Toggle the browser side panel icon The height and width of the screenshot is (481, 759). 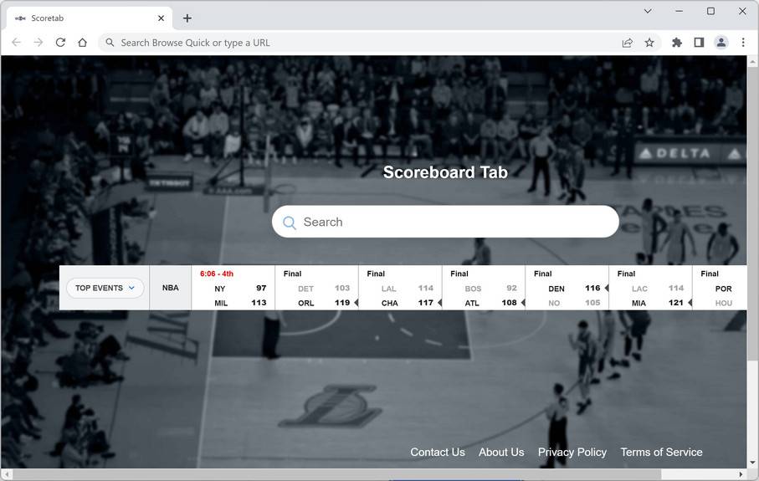699,43
